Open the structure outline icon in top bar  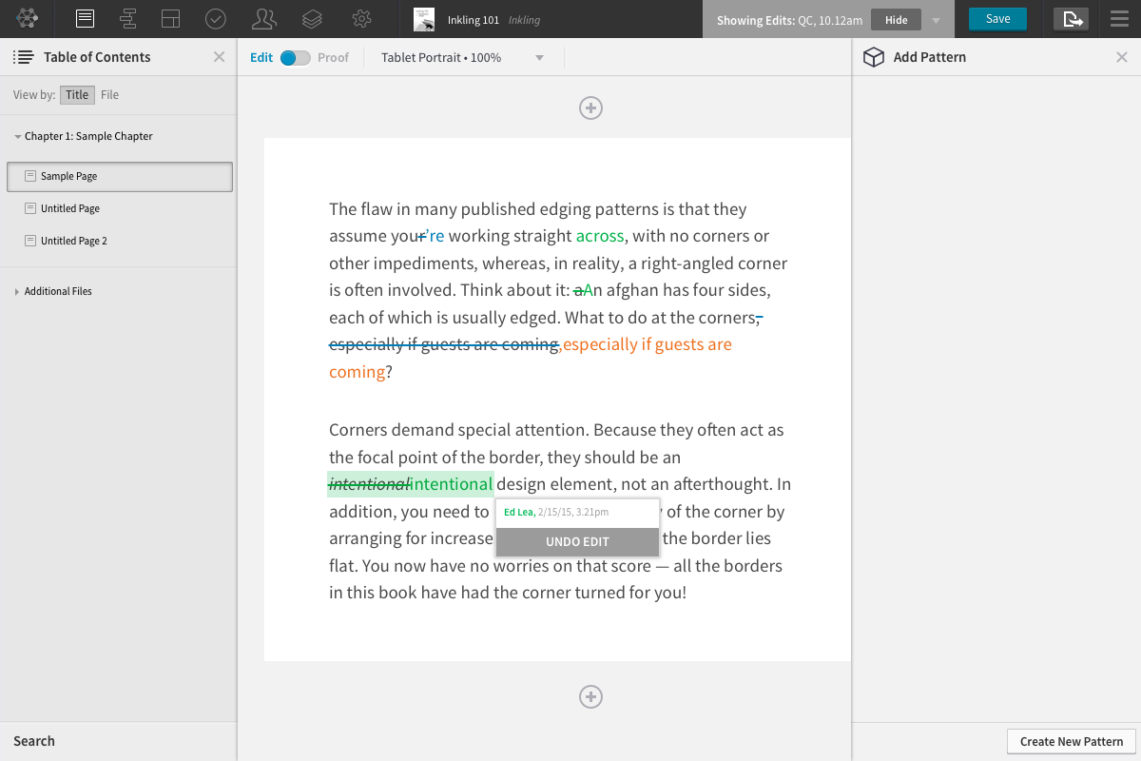[128, 18]
